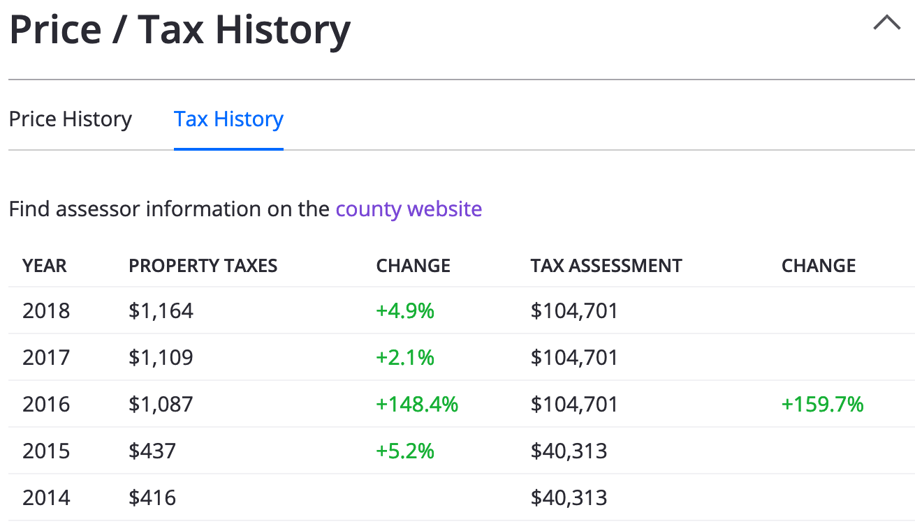915x526 pixels.
Task: Click the +148.4% tax change value
Action: tap(417, 404)
